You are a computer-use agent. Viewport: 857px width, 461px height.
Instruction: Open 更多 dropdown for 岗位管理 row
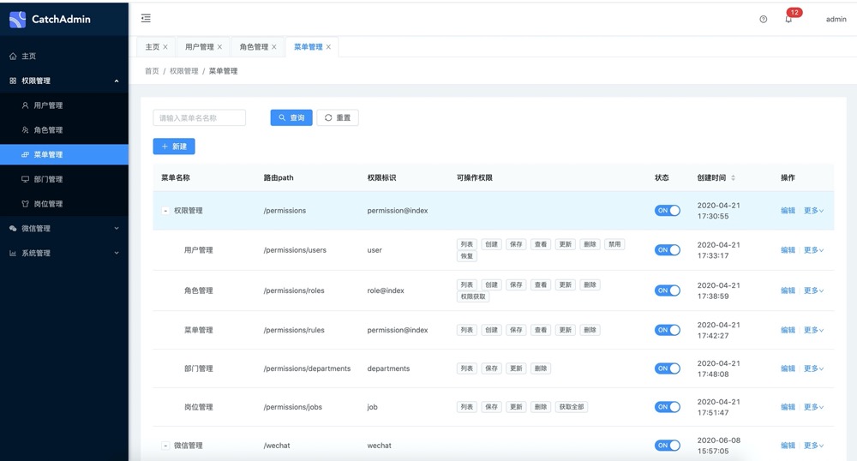(x=813, y=407)
